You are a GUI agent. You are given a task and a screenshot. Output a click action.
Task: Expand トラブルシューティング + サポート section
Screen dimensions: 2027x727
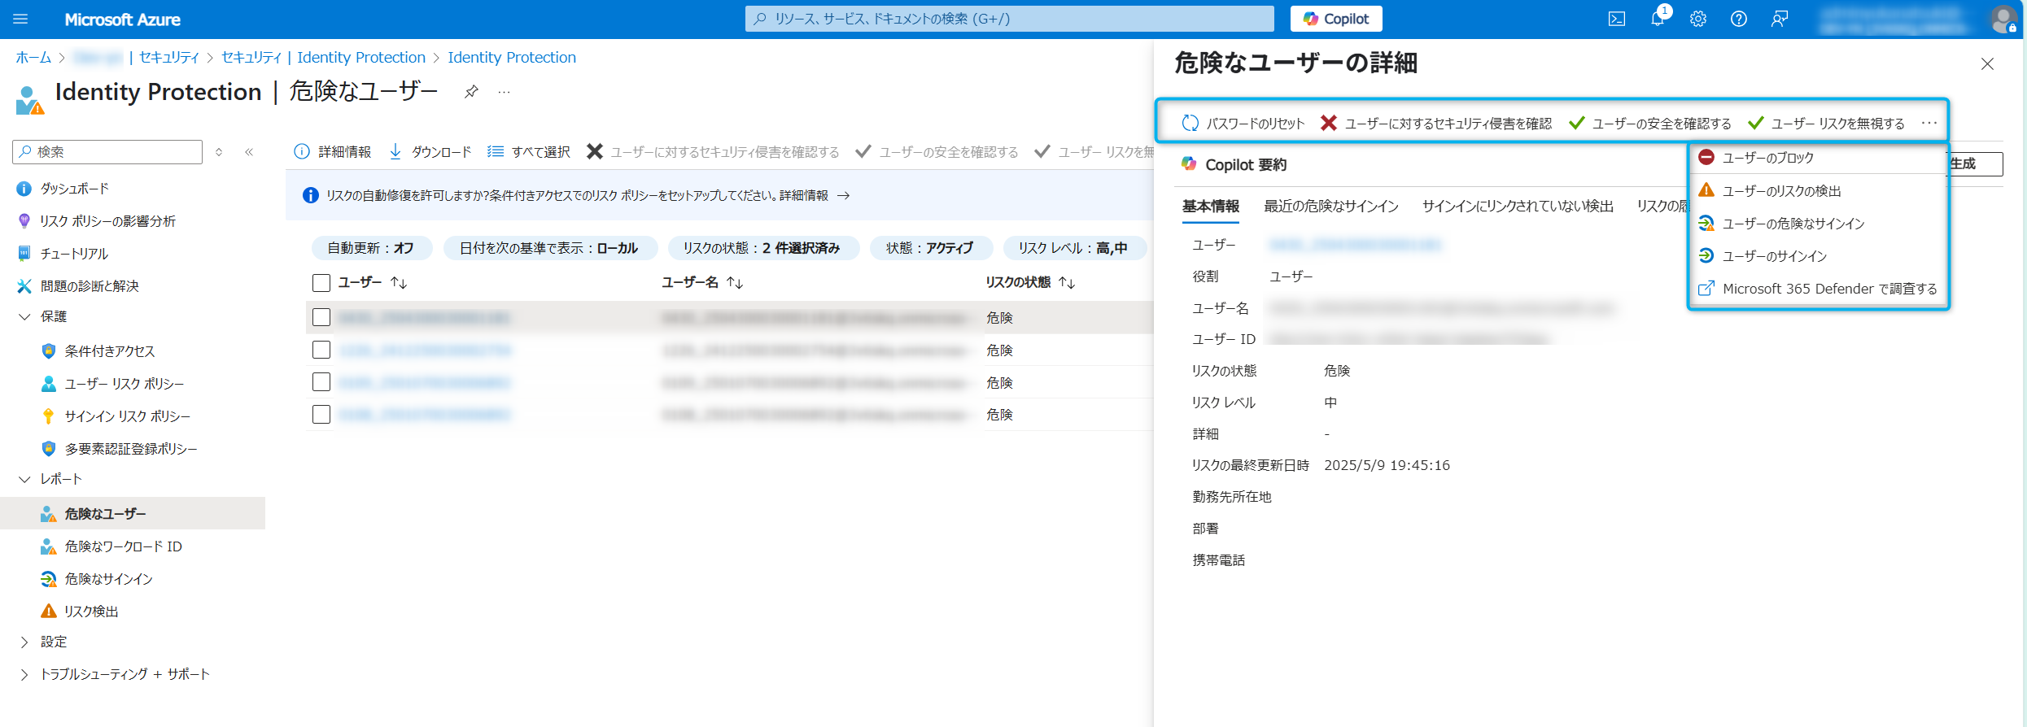click(x=24, y=675)
